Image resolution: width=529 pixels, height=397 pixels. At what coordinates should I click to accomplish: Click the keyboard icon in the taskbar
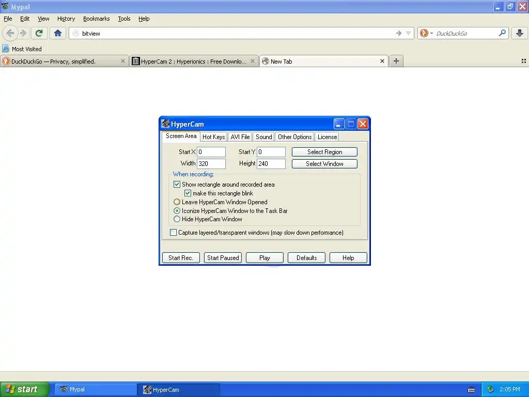[471, 390]
